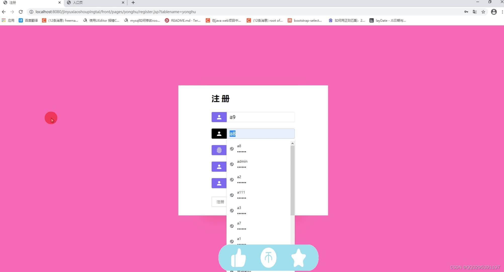This screenshot has height=272, width=504.
Task: Choose the a111 saved credential
Action: (259, 195)
